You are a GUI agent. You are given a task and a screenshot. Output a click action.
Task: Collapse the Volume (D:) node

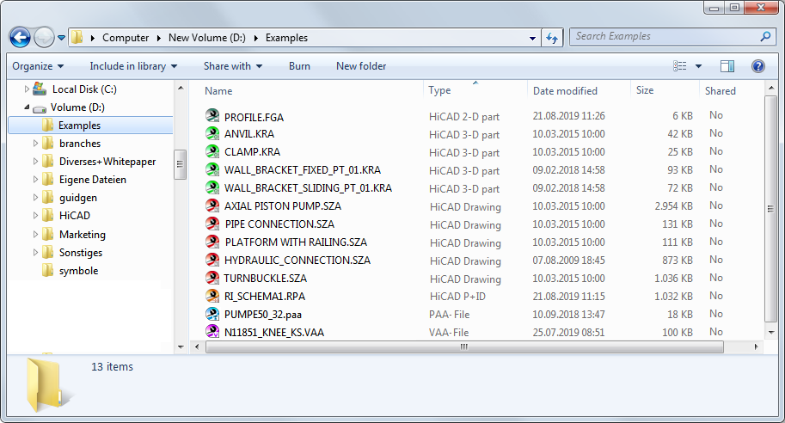pos(27,107)
